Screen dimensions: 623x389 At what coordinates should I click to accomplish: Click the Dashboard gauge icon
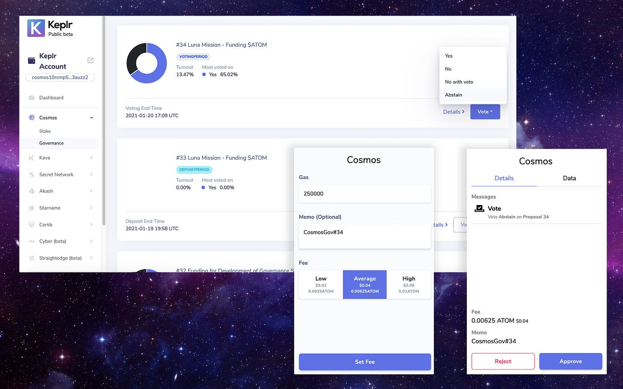pos(32,98)
